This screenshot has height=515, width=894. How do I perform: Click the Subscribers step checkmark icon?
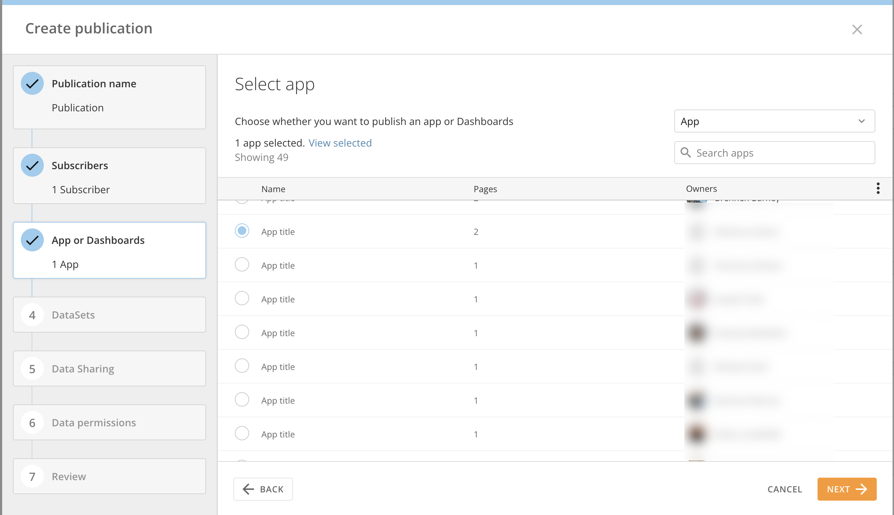click(x=32, y=165)
